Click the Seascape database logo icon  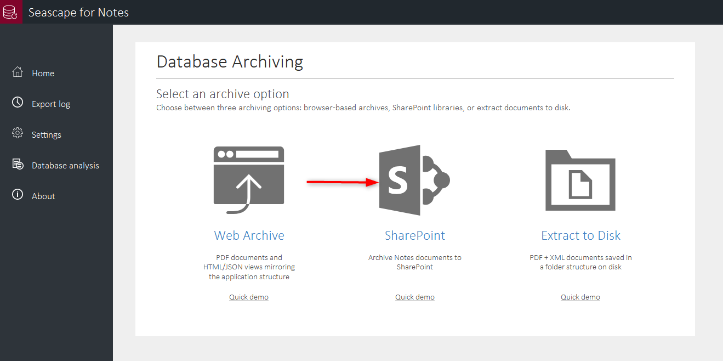point(11,12)
